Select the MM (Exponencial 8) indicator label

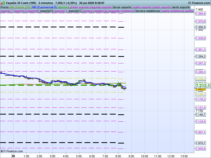pos(42,7)
